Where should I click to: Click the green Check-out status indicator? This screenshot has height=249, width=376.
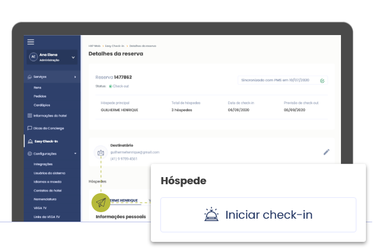tap(110, 86)
